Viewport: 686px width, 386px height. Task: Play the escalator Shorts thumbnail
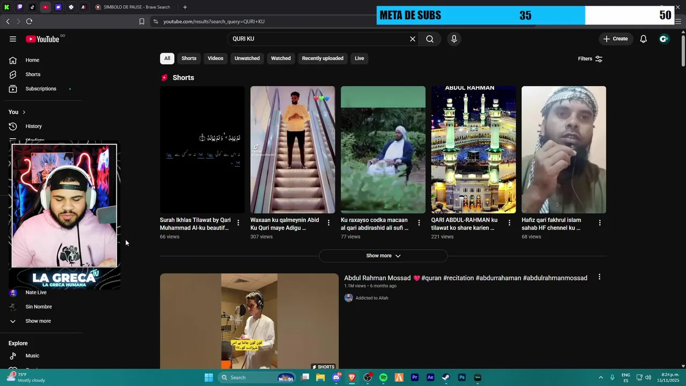(293, 150)
